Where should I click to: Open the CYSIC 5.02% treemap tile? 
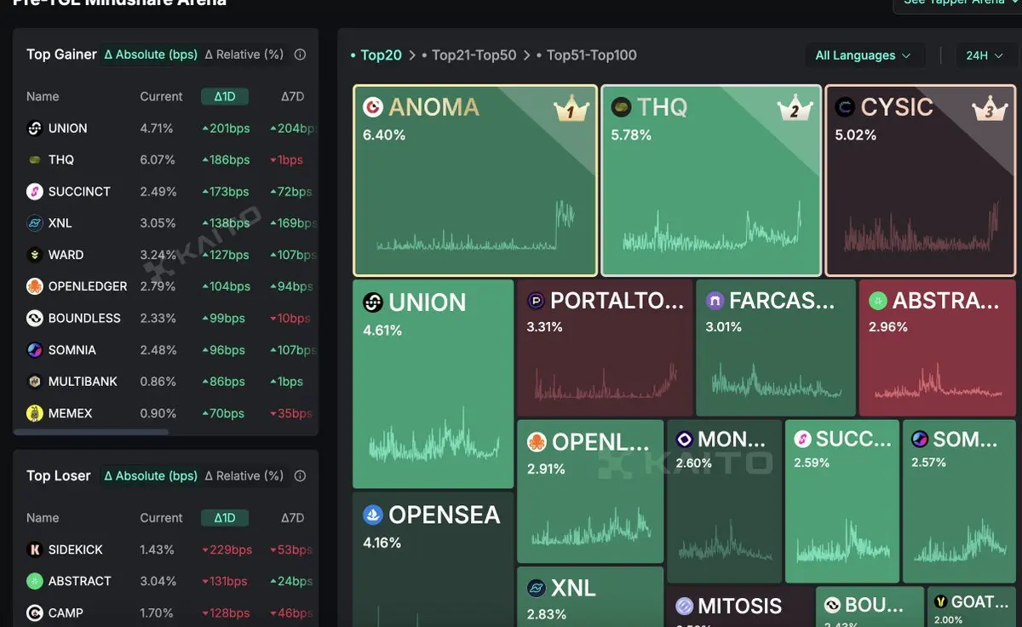click(921, 181)
